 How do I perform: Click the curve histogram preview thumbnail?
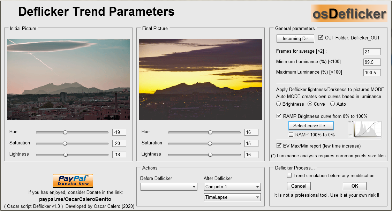365,129
